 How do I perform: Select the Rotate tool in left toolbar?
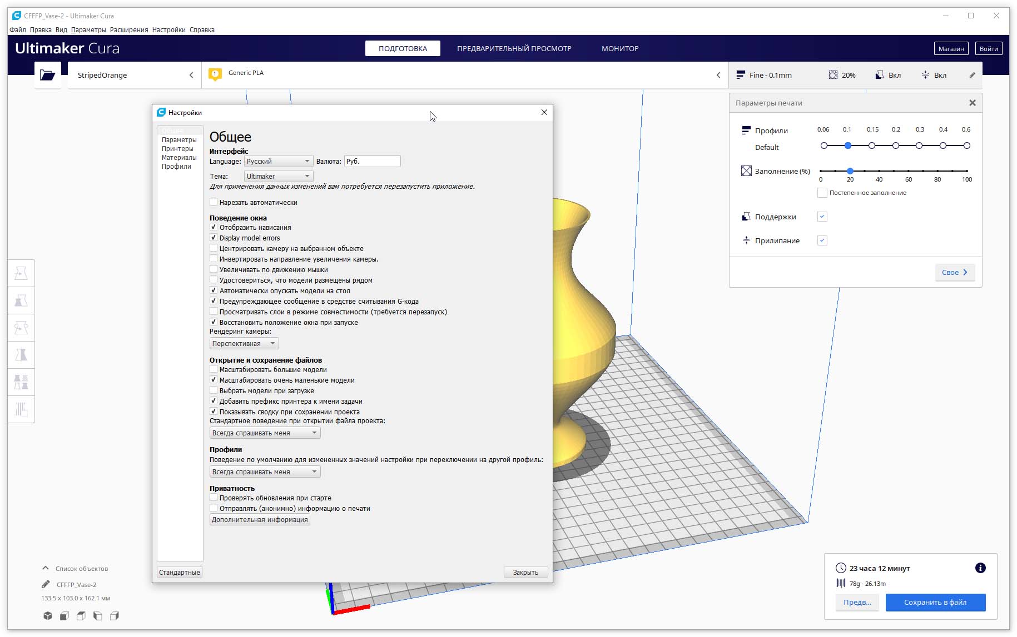coord(21,328)
